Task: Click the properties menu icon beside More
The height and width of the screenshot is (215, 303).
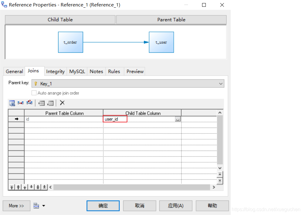Action: [36, 206]
